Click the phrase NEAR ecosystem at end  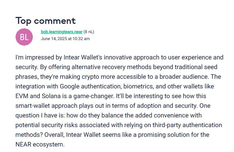[40, 144]
